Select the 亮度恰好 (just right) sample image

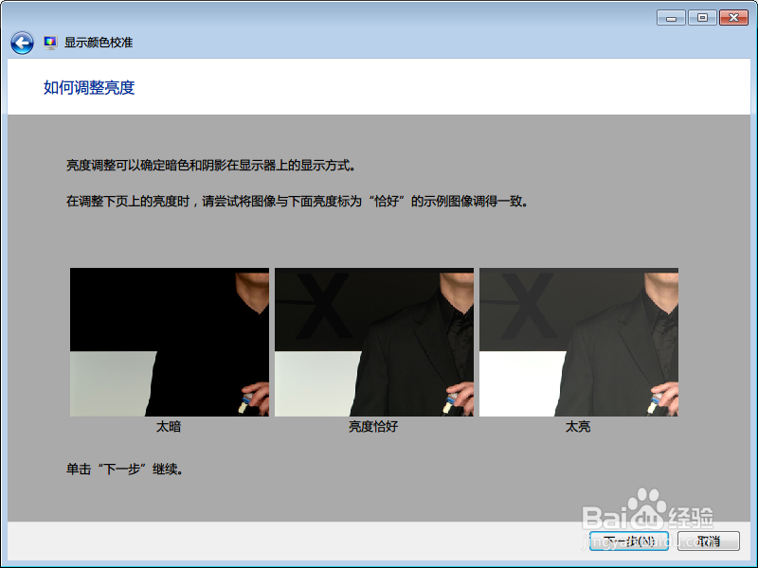(x=374, y=341)
